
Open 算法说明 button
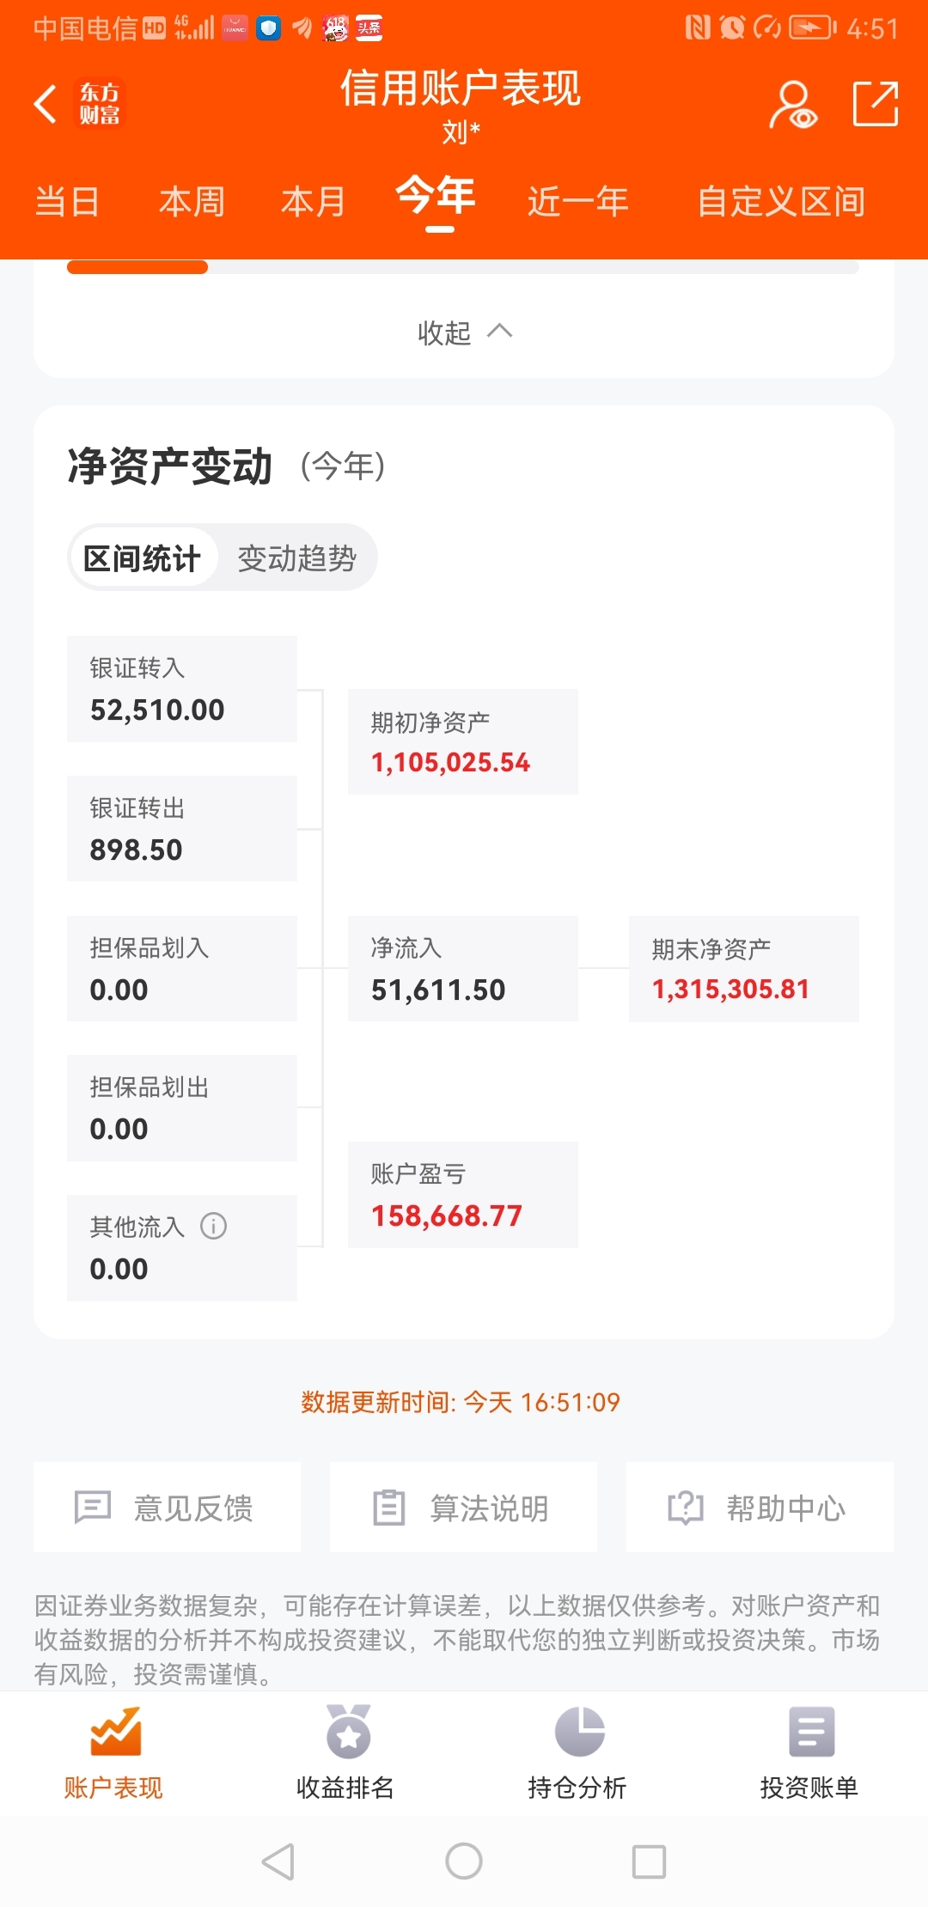click(x=464, y=1508)
